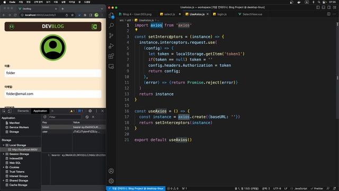Select the Application DevTools tab

click(40, 111)
